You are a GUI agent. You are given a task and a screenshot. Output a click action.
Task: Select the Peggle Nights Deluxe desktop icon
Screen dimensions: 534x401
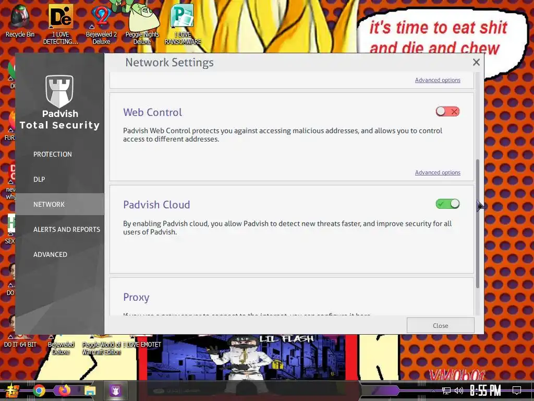[142, 24]
